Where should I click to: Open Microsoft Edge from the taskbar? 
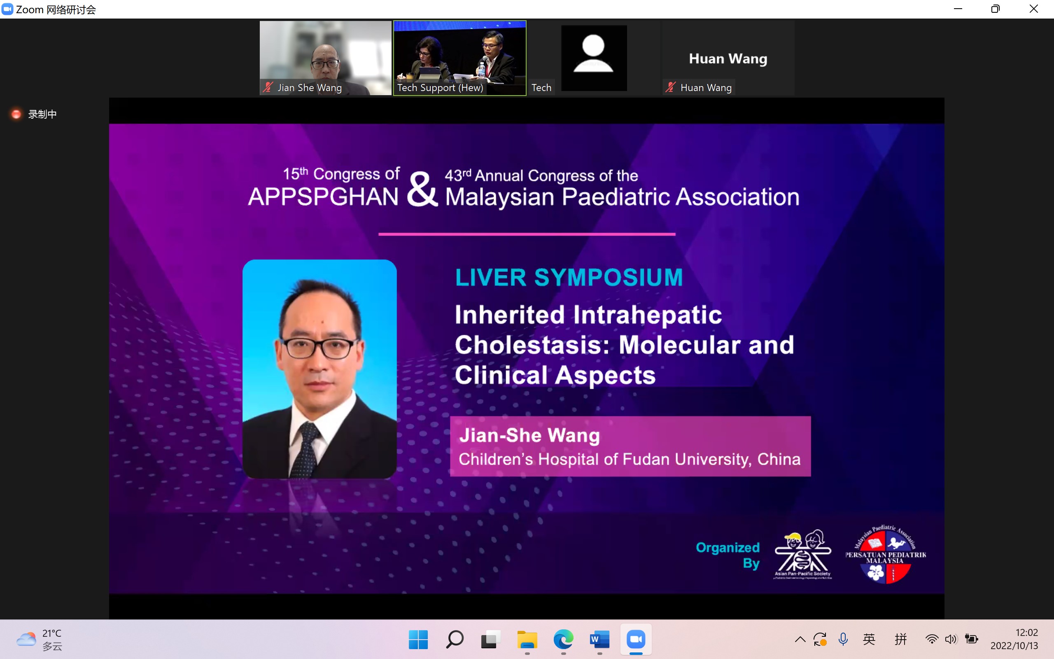coord(563,639)
